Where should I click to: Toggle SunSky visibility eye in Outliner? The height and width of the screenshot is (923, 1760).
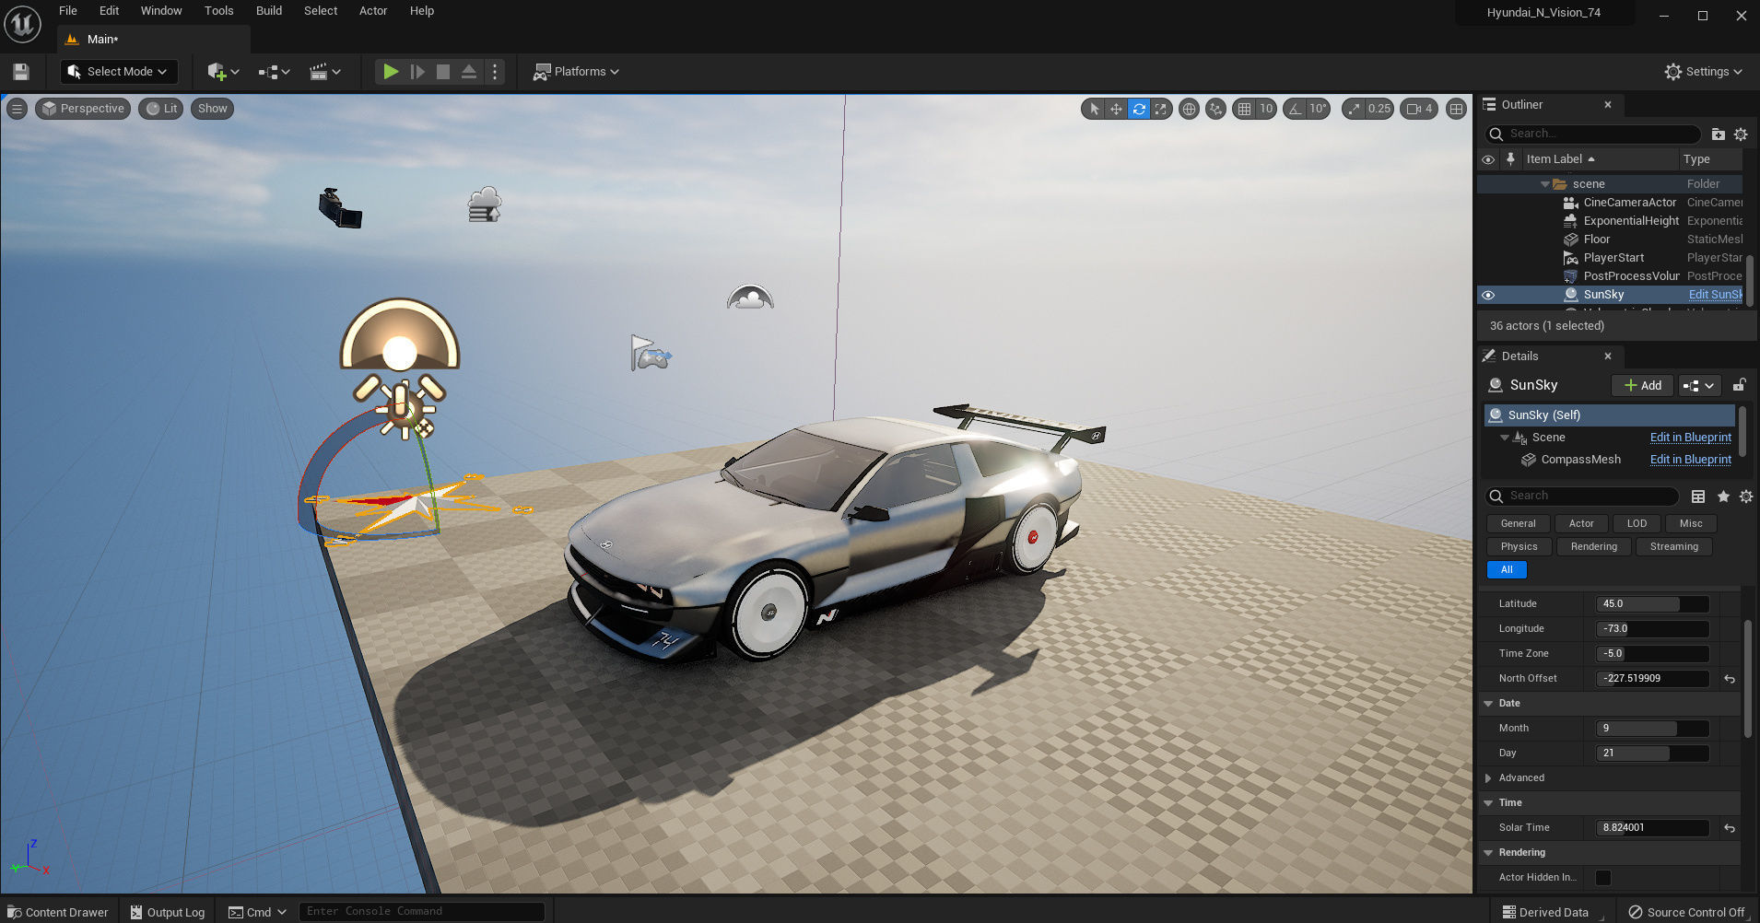point(1488,295)
